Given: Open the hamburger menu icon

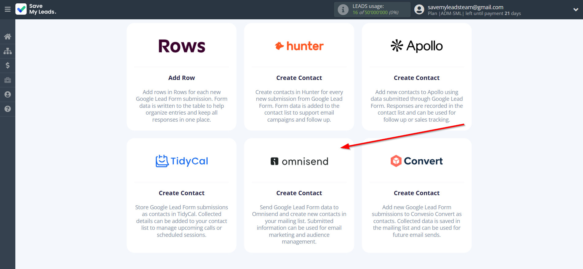Looking at the screenshot, I should (8, 9).
